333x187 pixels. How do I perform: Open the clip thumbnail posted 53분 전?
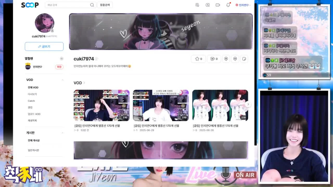pos(101,105)
